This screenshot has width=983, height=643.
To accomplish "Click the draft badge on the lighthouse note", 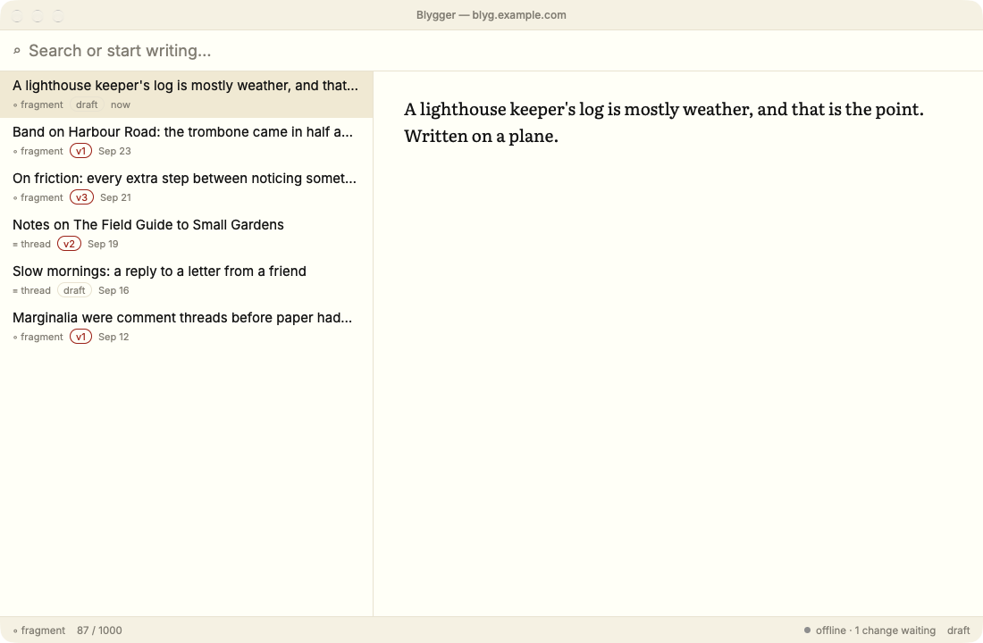I will tap(87, 104).
